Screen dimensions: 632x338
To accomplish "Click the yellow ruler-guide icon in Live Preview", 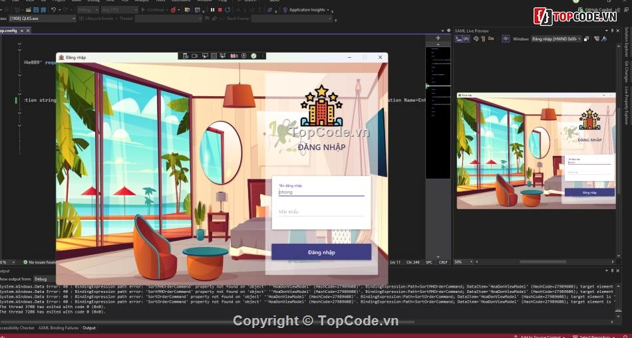I will tap(491, 39).
